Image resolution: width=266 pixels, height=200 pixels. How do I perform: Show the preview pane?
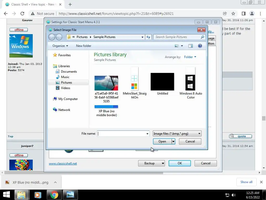pos(190,46)
